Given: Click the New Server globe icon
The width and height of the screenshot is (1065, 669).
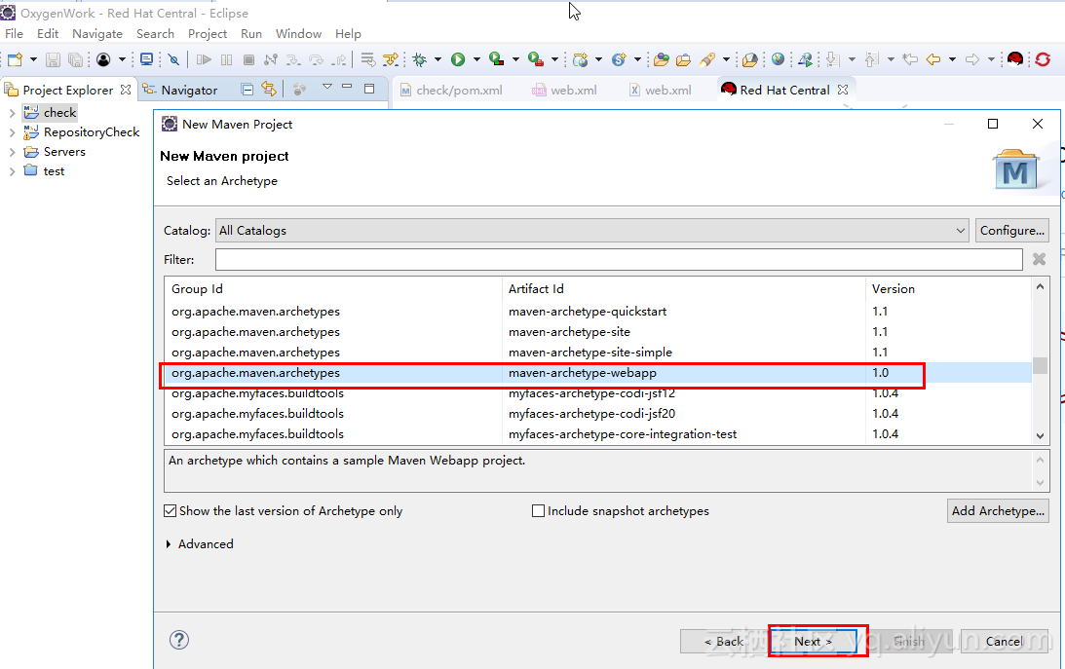Looking at the screenshot, I should pos(580,59).
